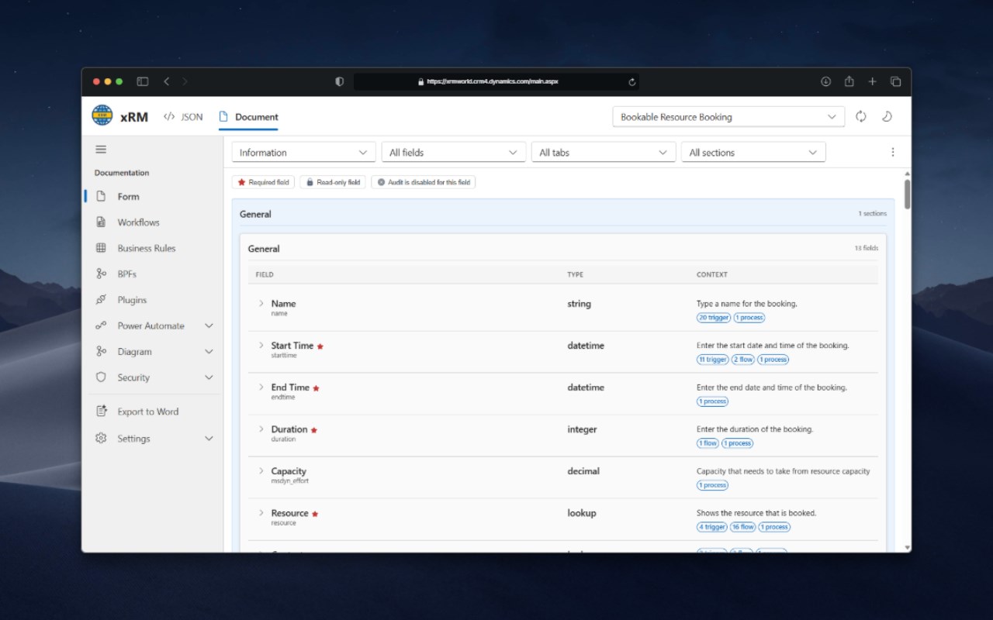Open the more options vertical dots menu
Screen dimensions: 993x620
pos(893,153)
